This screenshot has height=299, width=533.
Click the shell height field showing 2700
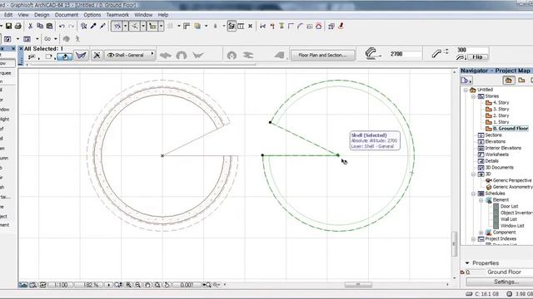[x=405, y=54]
